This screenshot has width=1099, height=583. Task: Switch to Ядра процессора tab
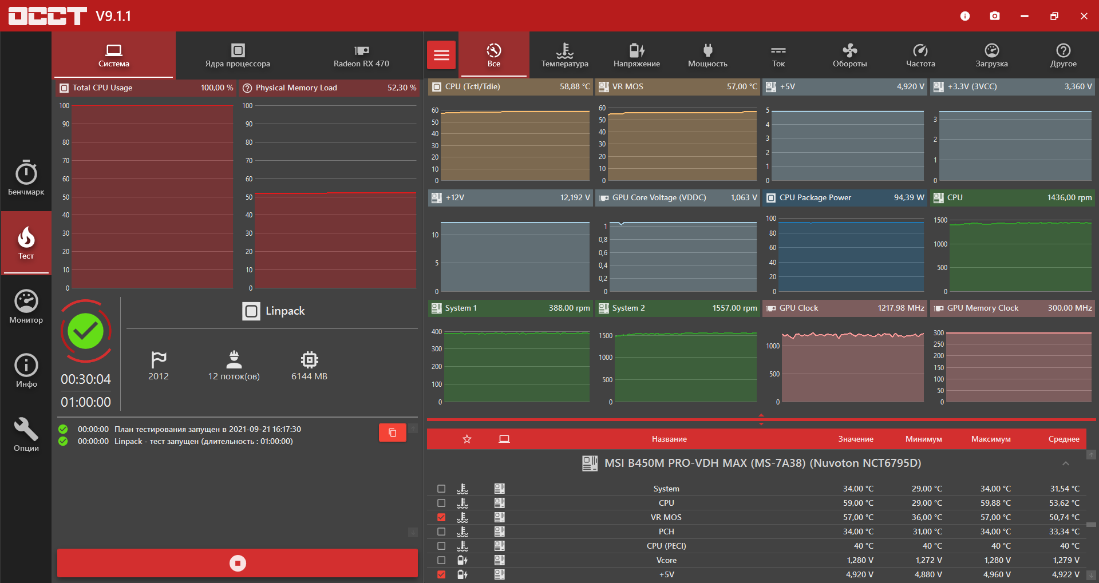point(238,55)
